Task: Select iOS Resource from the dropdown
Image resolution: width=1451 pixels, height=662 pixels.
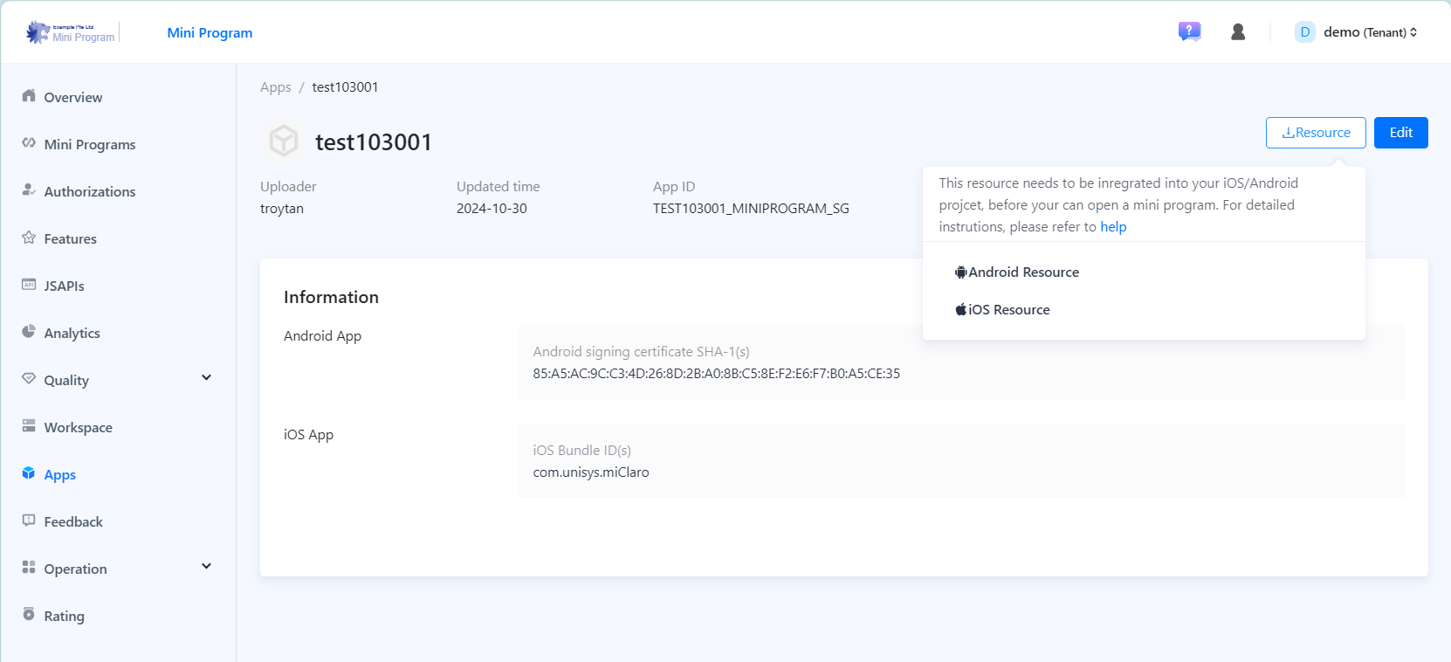Action: pos(1003,310)
